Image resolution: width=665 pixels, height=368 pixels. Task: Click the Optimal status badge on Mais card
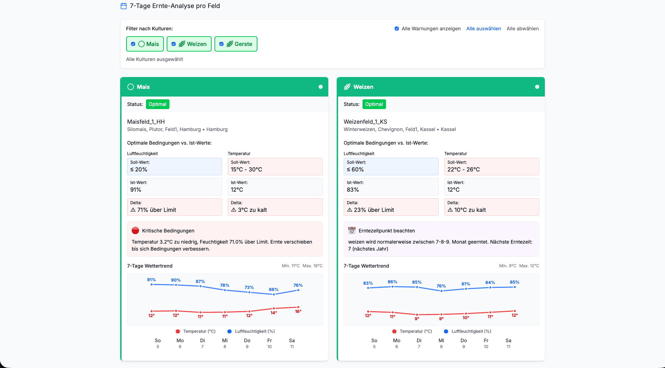pyautogui.click(x=158, y=104)
